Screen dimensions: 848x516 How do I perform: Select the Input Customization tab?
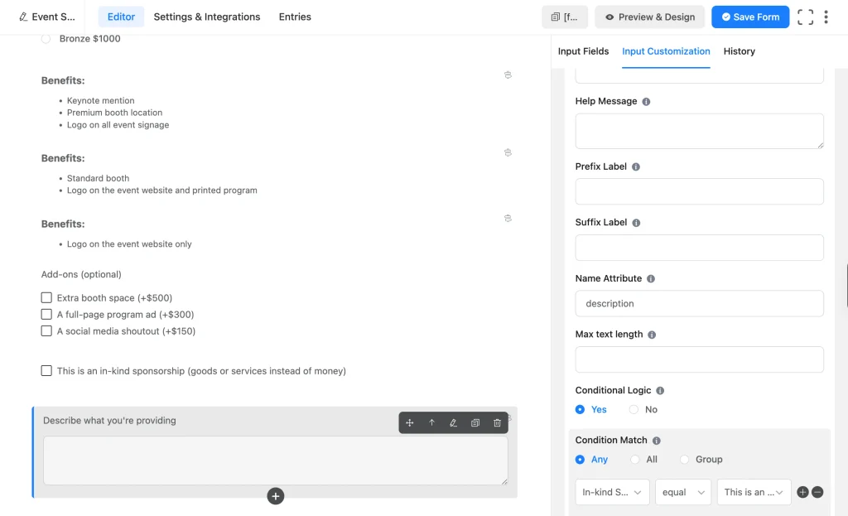pos(666,51)
